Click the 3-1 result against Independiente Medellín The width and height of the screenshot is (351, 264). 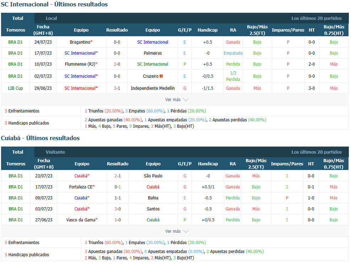point(117,88)
